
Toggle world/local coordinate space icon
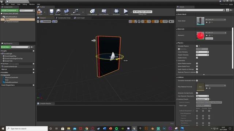139,21
